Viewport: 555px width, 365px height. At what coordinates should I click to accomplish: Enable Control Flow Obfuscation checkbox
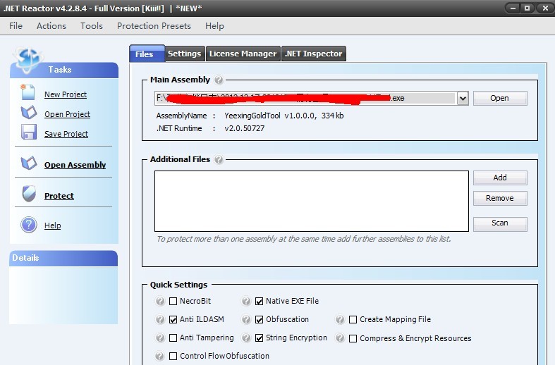click(173, 356)
